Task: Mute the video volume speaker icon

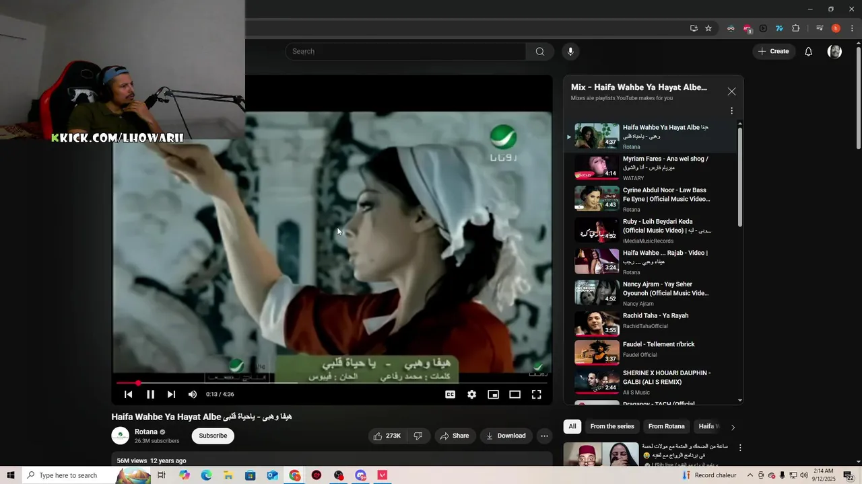Action: click(193, 395)
